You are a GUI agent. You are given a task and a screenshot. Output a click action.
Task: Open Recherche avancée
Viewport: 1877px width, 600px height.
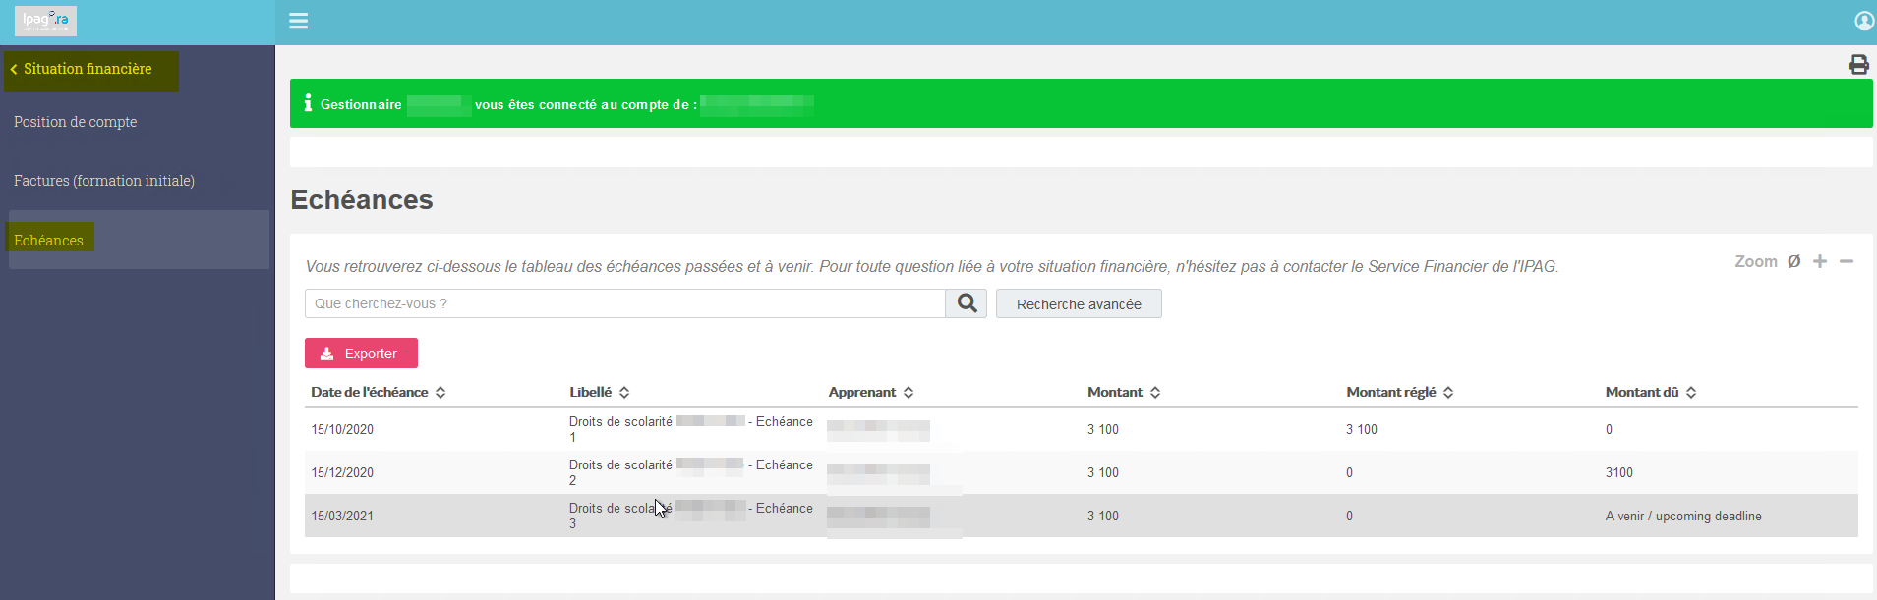(x=1079, y=303)
